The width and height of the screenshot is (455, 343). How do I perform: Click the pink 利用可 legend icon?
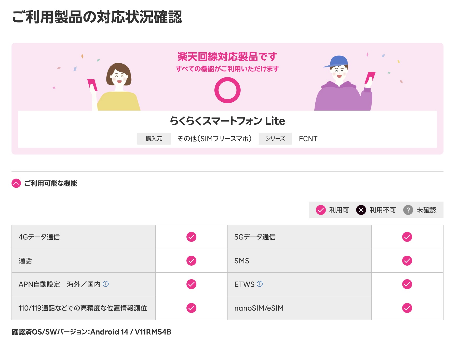[x=321, y=210]
